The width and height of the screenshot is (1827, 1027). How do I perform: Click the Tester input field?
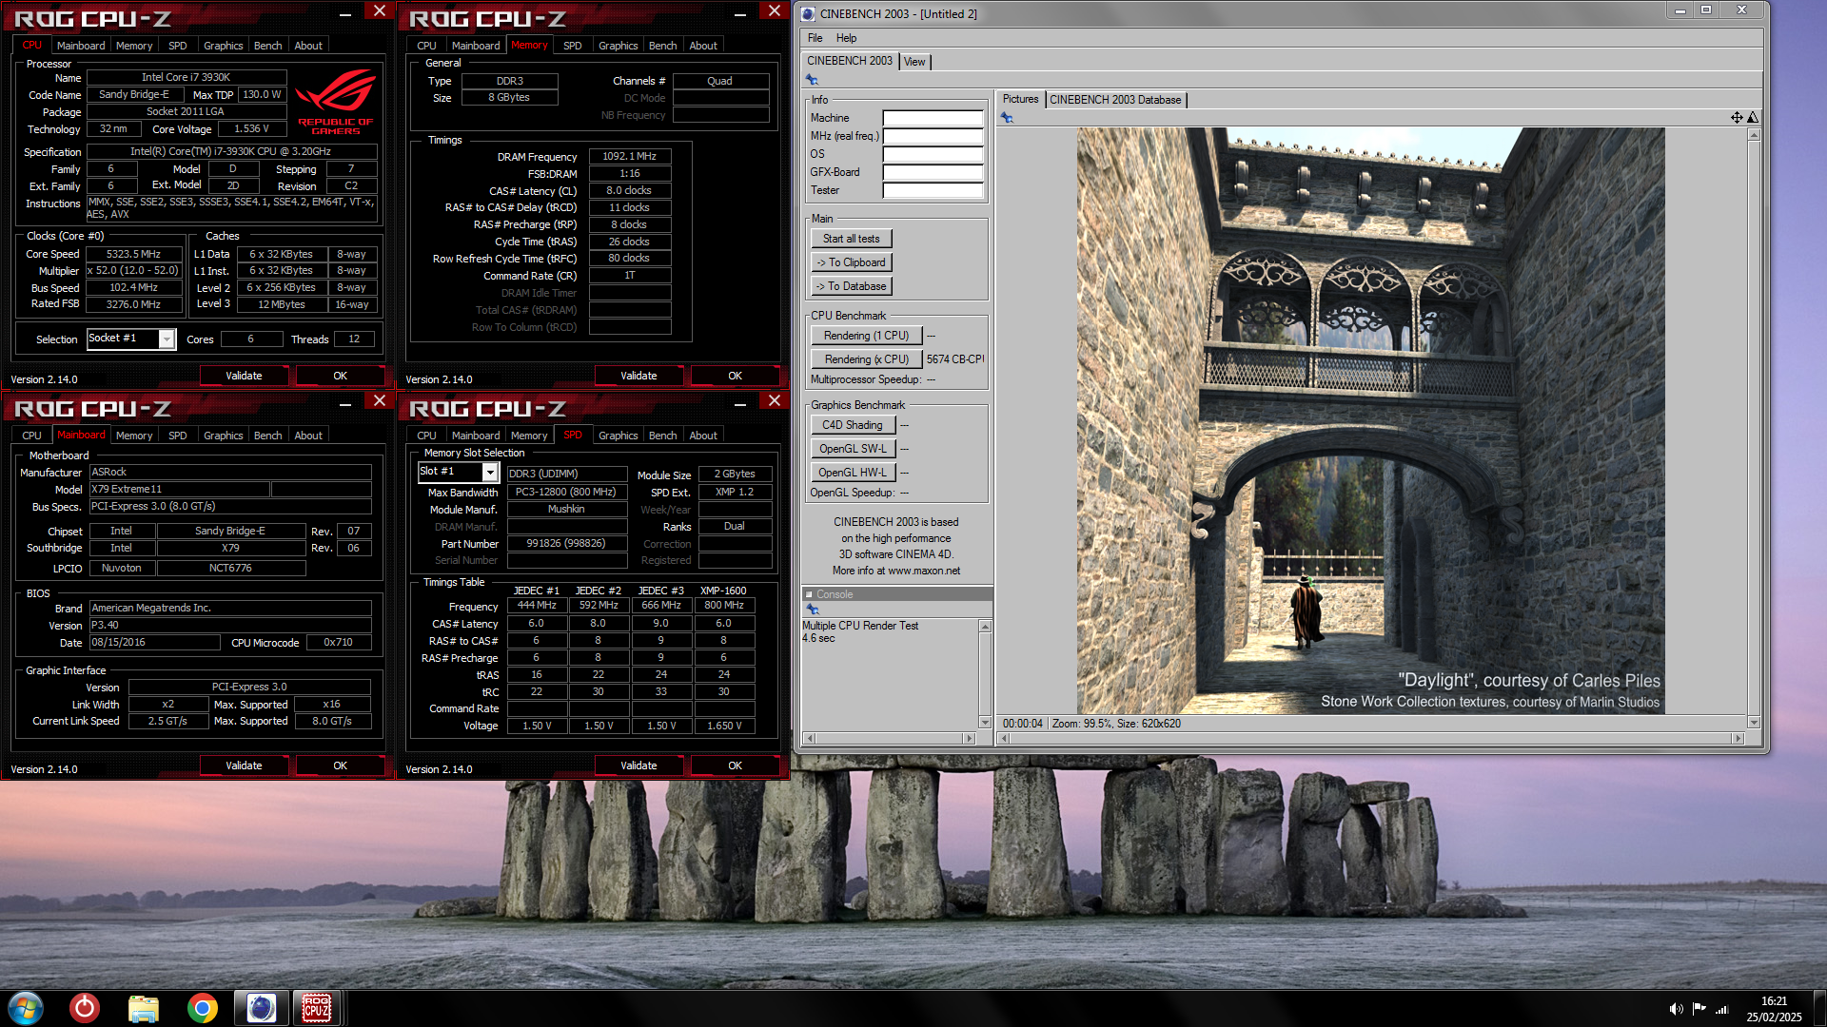pyautogui.click(x=933, y=190)
